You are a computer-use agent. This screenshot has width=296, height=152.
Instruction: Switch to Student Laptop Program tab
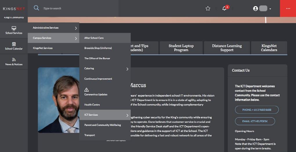[x=181, y=48]
